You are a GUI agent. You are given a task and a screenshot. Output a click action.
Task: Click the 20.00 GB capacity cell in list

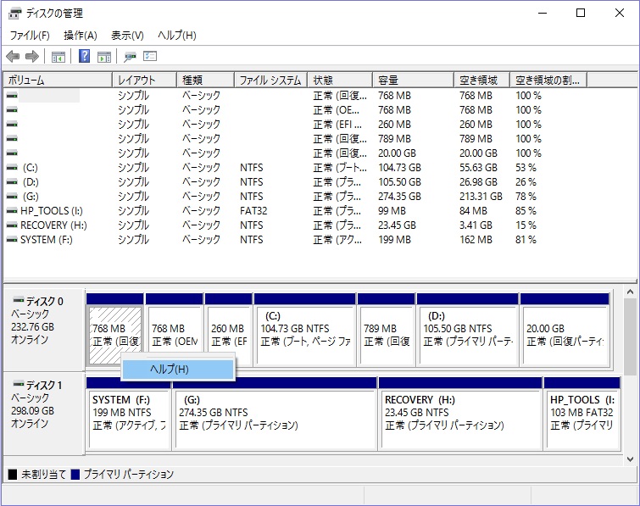click(397, 153)
